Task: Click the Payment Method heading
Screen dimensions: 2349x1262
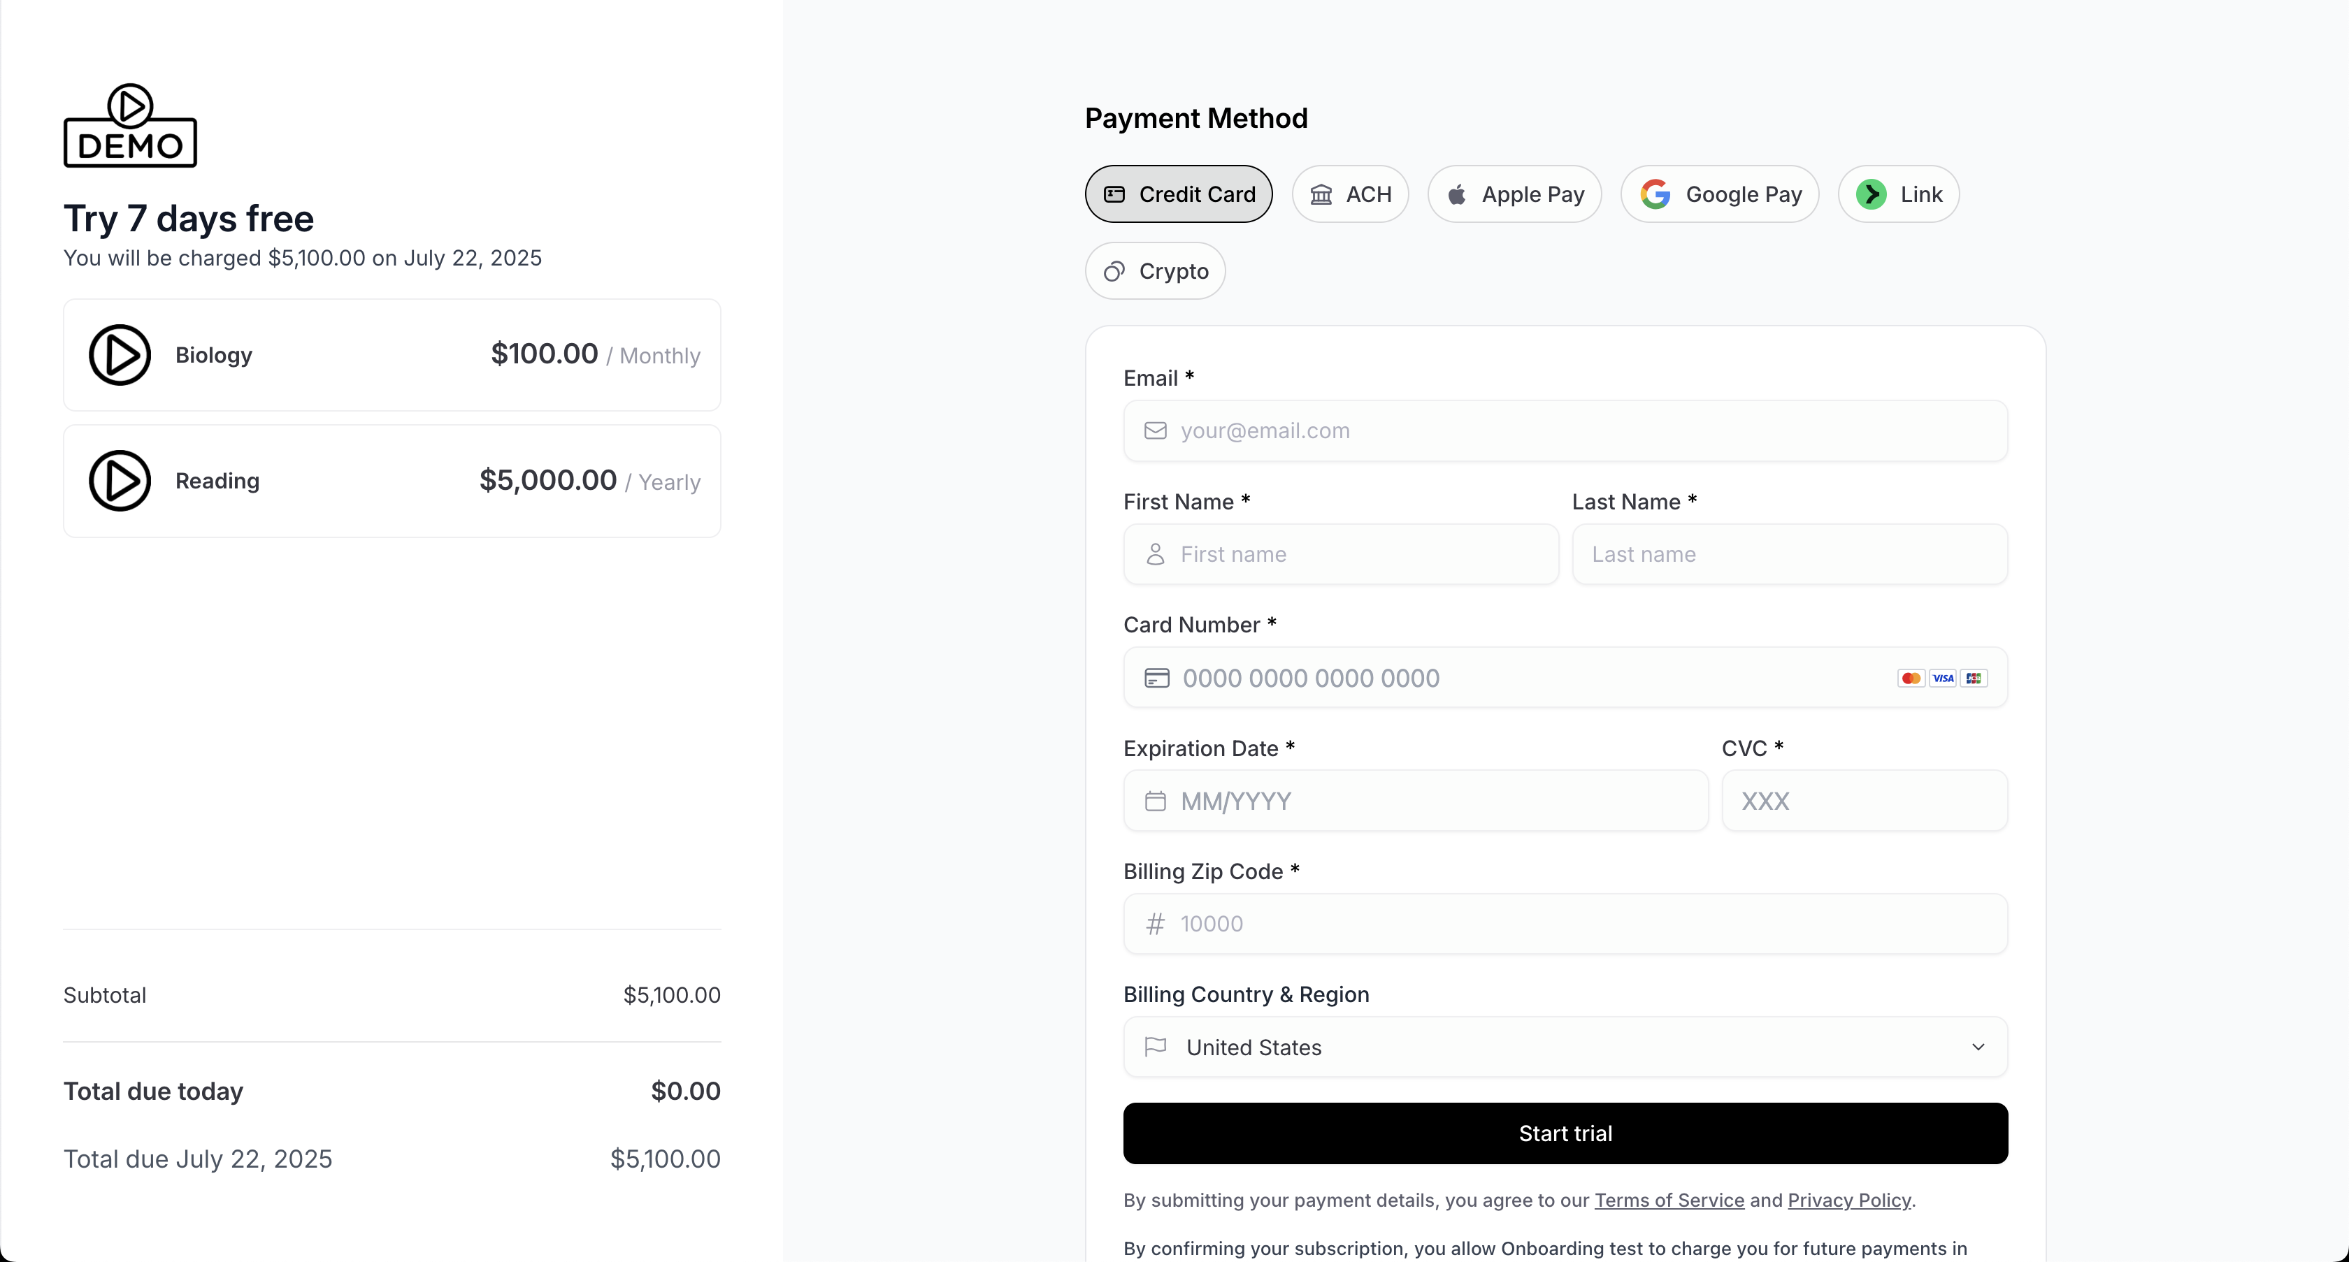Action: coord(1196,119)
